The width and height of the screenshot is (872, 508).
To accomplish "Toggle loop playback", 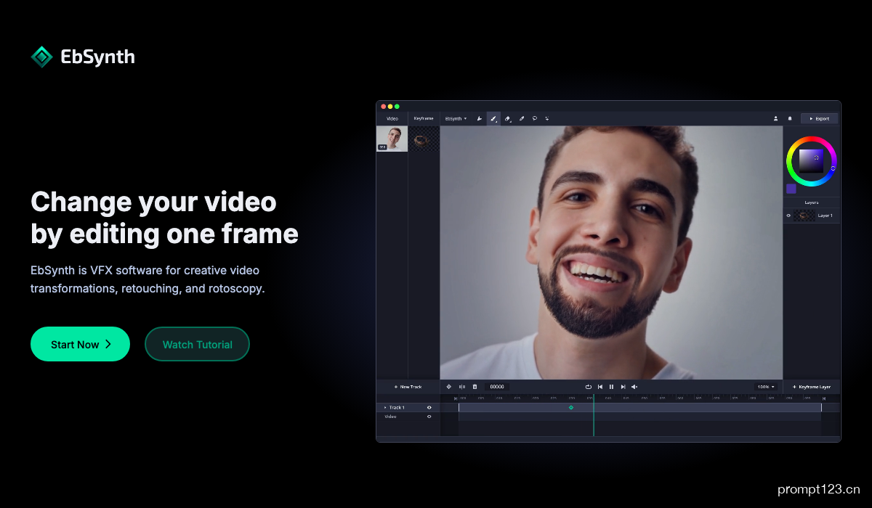I will pyautogui.click(x=589, y=387).
